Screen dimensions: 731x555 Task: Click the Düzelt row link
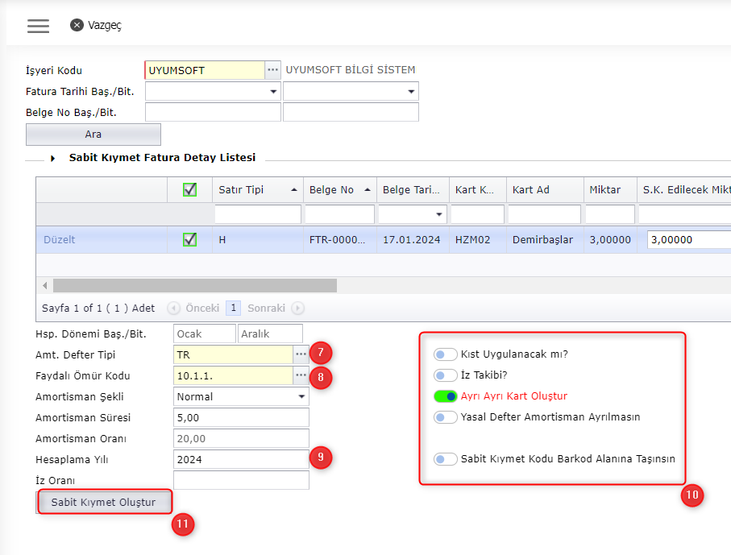pyautogui.click(x=59, y=240)
